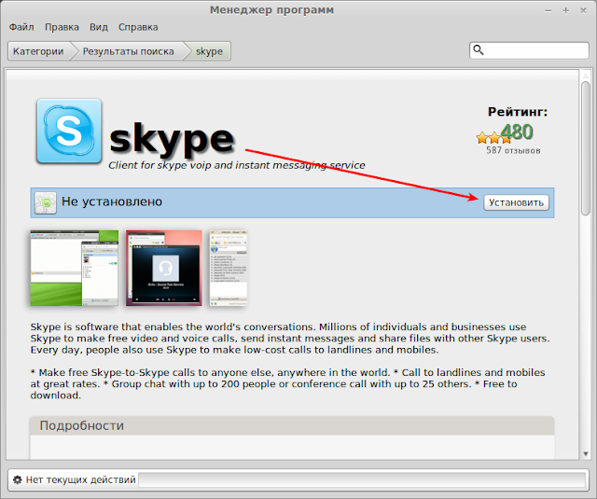Focus the search input field

pyautogui.click(x=529, y=50)
